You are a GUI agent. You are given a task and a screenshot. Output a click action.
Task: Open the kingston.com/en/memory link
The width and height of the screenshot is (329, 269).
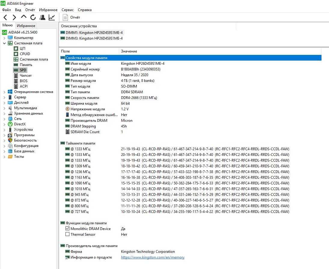click(x=153, y=257)
